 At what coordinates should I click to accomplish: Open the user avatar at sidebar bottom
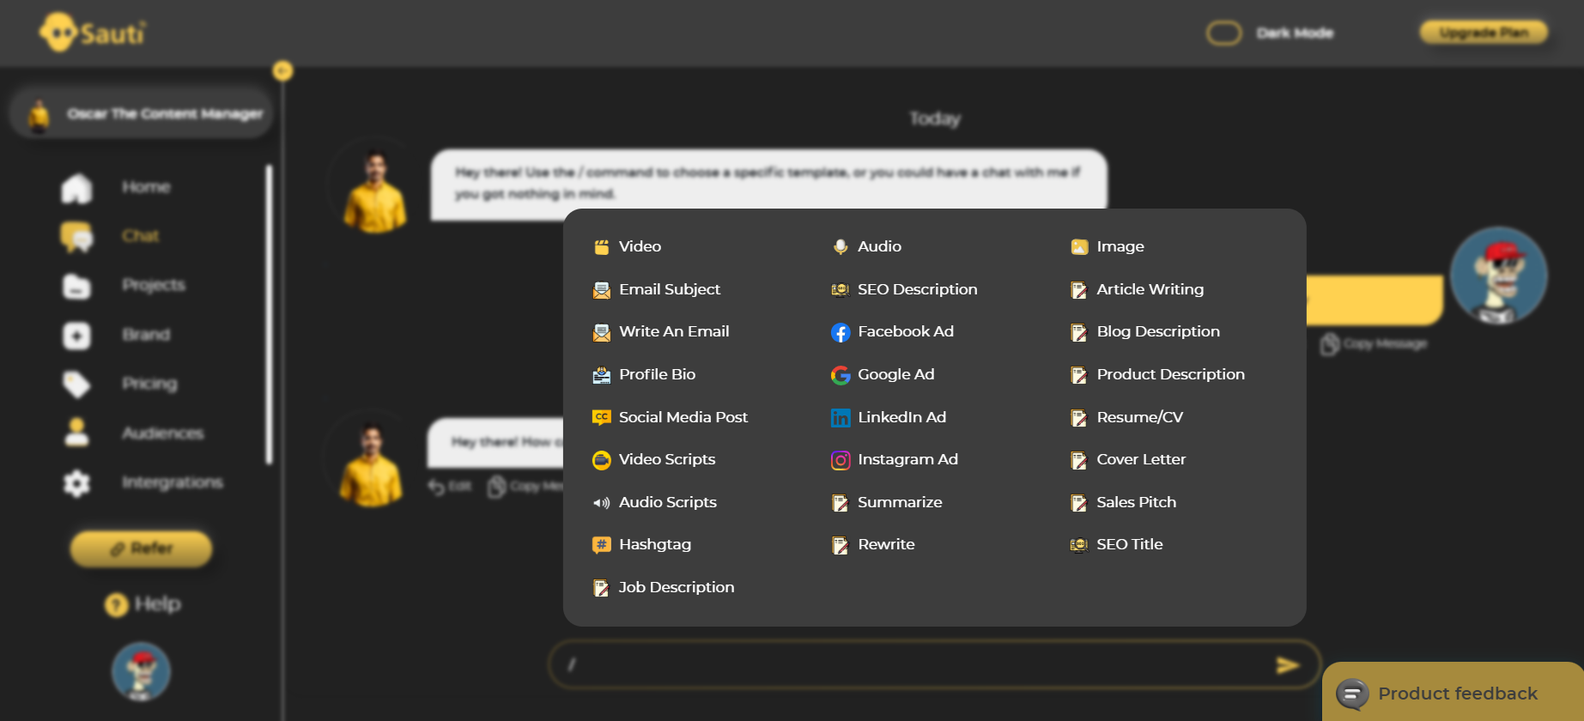coord(141,672)
